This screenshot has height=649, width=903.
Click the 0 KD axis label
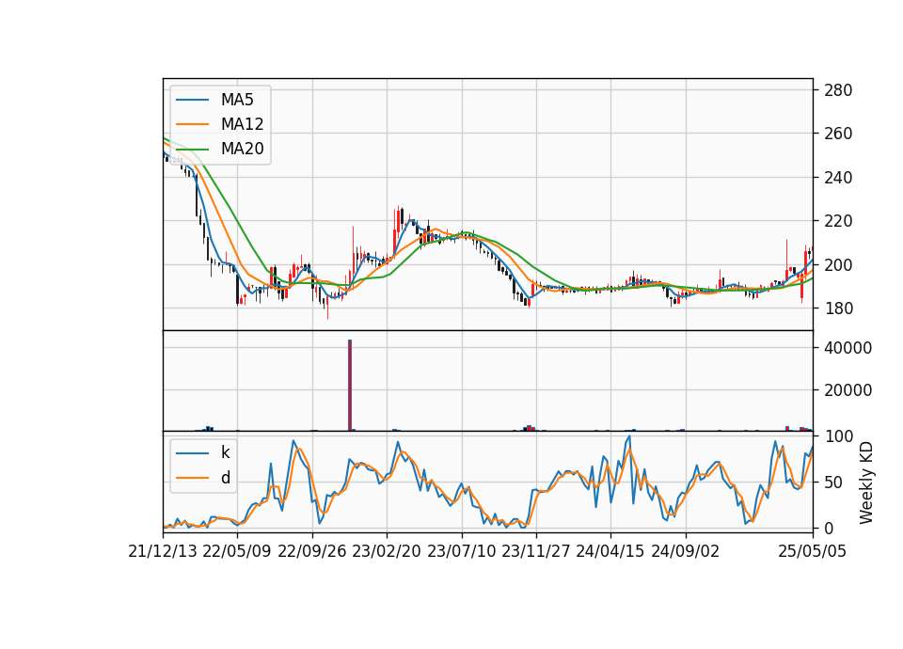830,528
